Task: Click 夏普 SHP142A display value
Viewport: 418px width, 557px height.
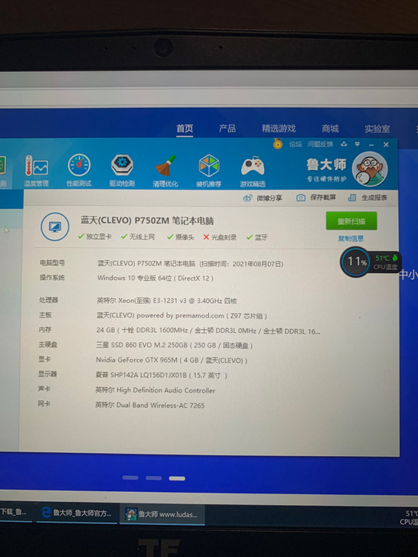Action: (161, 375)
